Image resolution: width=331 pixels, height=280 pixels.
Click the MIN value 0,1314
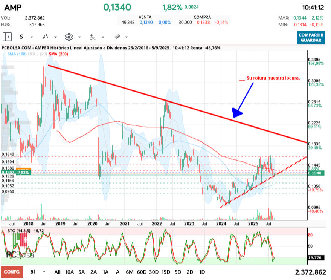300,25
